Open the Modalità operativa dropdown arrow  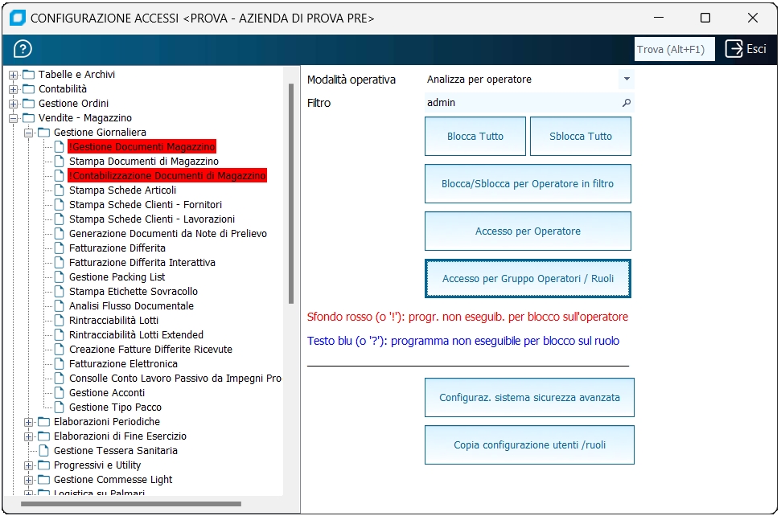pos(627,79)
